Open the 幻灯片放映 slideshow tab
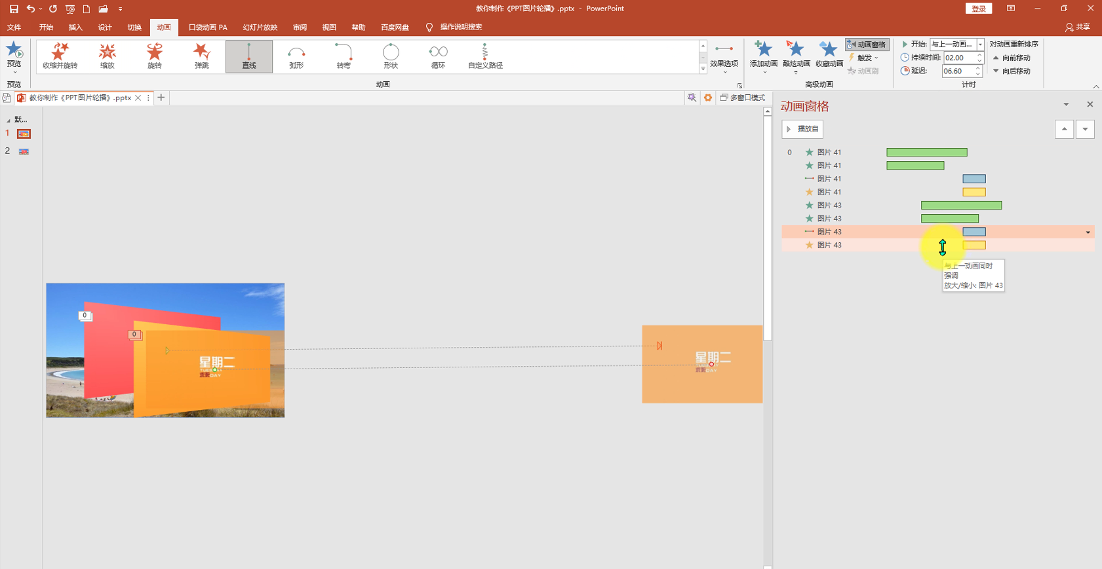Image resolution: width=1102 pixels, height=569 pixels. click(x=260, y=28)
